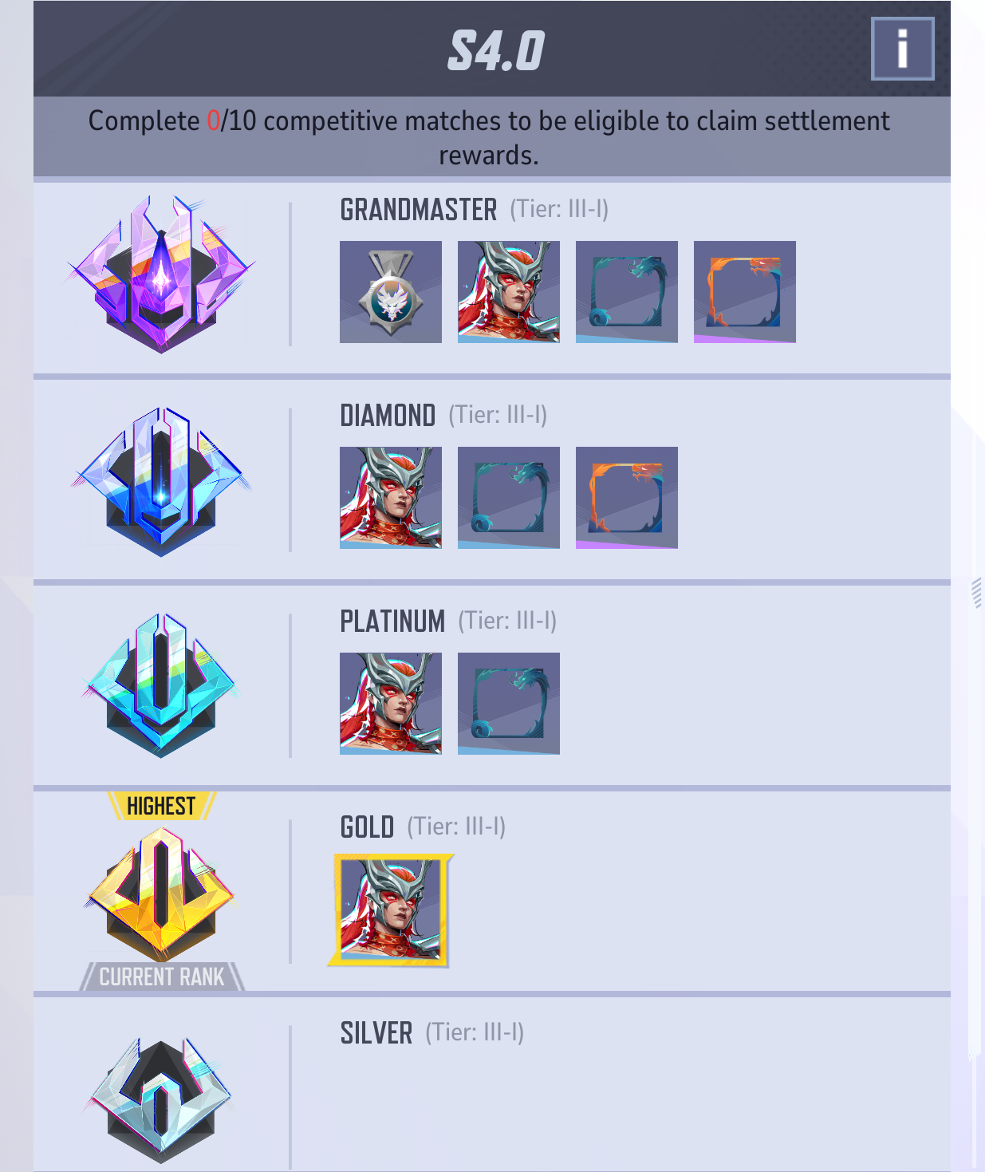This screenshot has width=985, height=1172.
Task: Click the S4.0 season title
Action: pyautogui.click(x=495, y=50)
